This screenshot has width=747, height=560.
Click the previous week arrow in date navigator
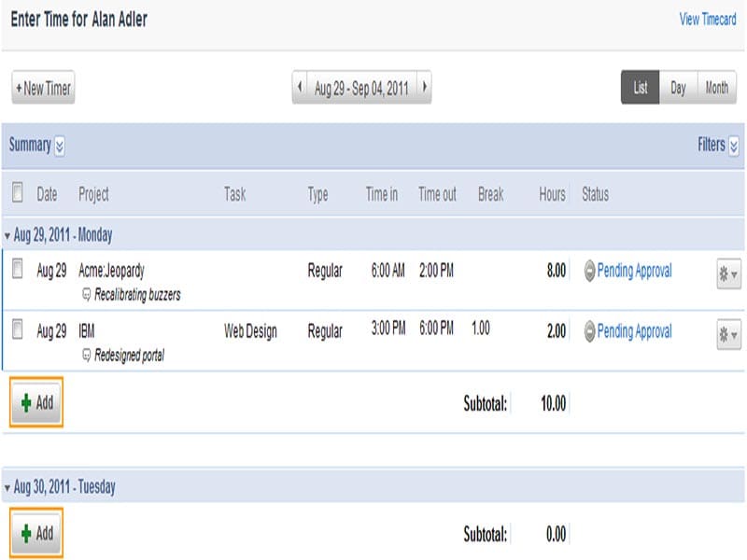click(300, 88)
